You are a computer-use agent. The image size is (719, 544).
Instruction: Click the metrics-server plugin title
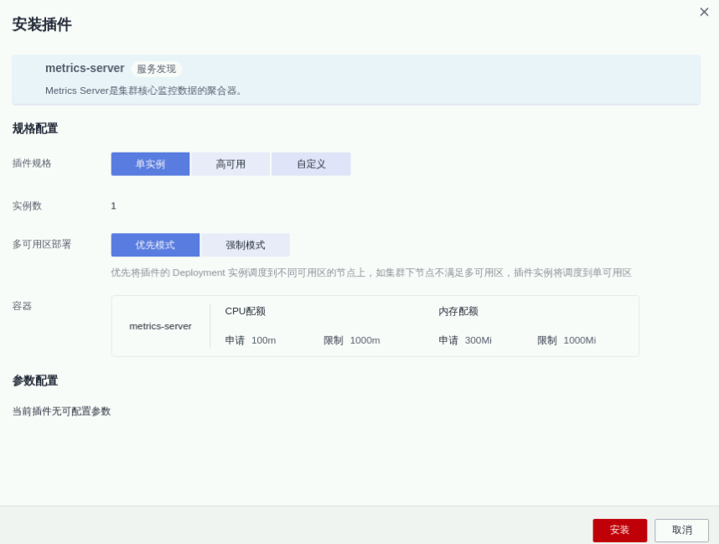tap(85, 68)
